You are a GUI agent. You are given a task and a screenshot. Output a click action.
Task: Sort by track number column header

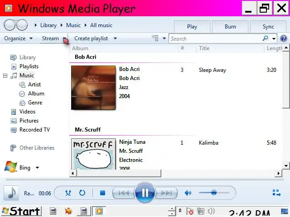pos(182,48)
